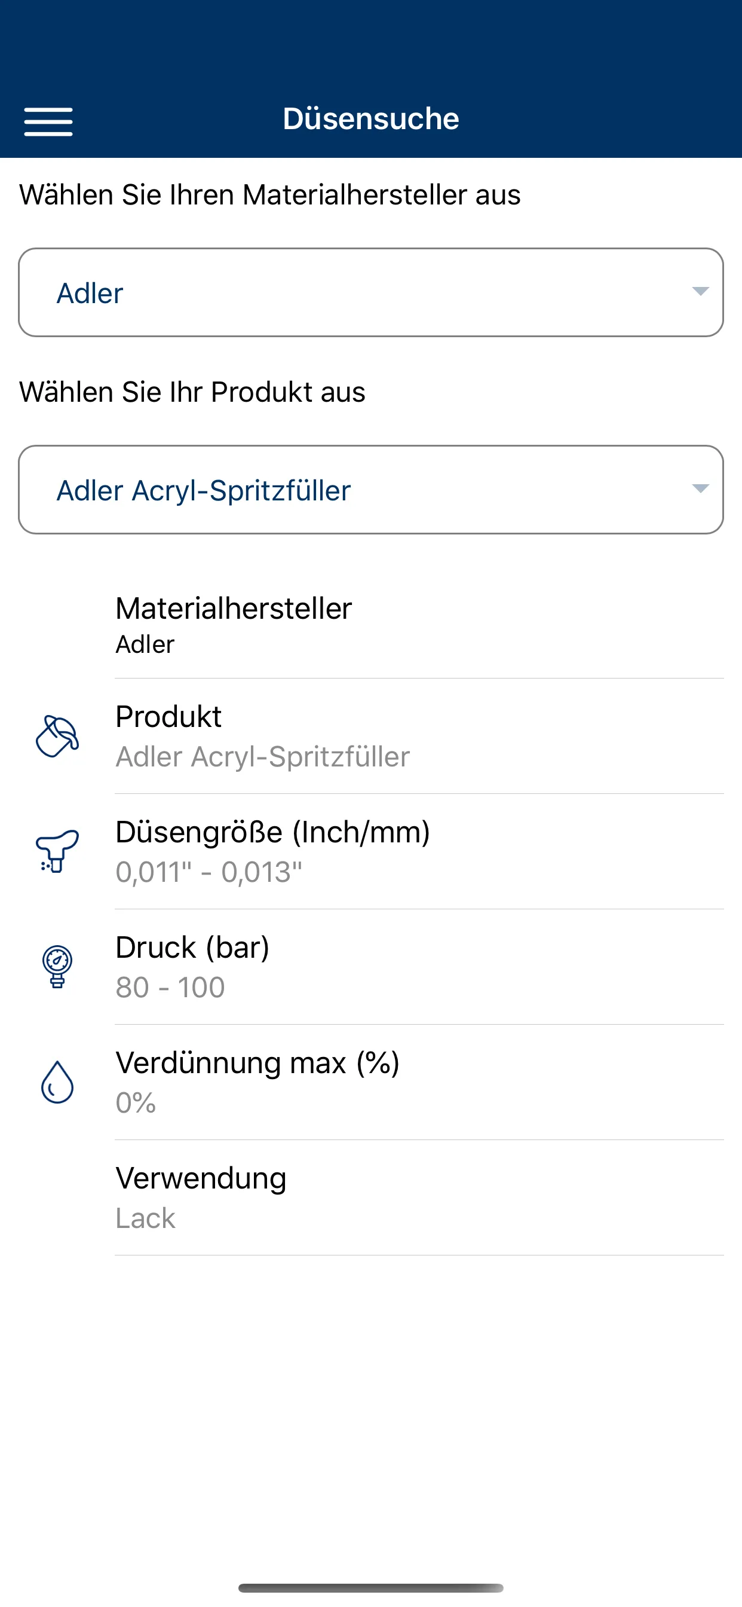742x1607 pixels.
Task: Tap the 'Wählen Sie Ihren Materialhersteller aus' label
Action: [269, 195]
